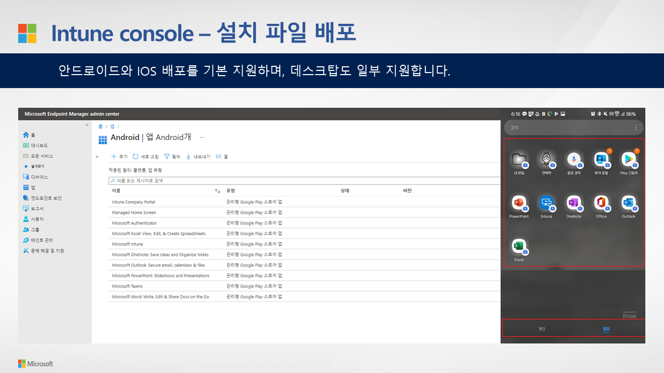This screenshot has width=664, height=373.
Task: Open Microsoft OneNote app row
Action: [x=305, y=255]
